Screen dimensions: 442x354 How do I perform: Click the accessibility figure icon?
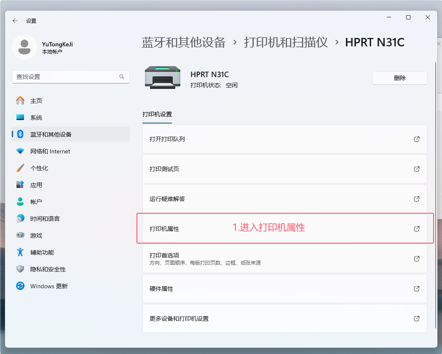pyautogui.click(x=20, y=252)
